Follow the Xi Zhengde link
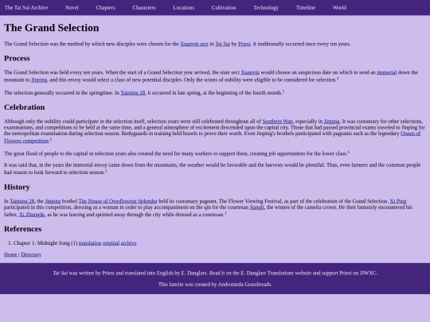430x322 pixels. 32,215
